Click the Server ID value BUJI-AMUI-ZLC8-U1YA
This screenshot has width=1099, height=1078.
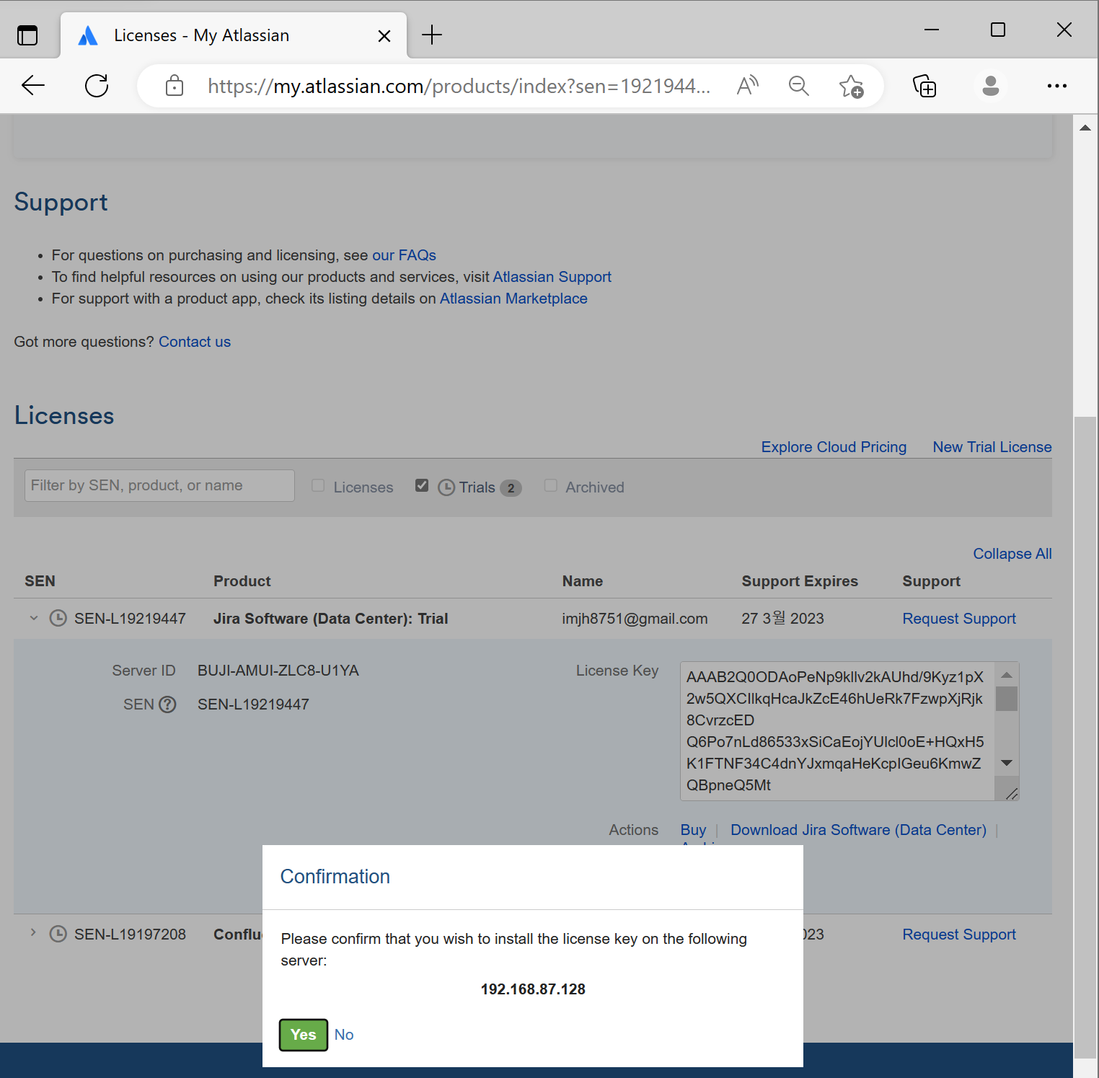tap(278, 671)
